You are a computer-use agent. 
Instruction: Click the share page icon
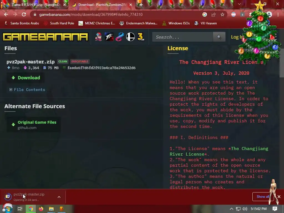click(x=214, y=14)
